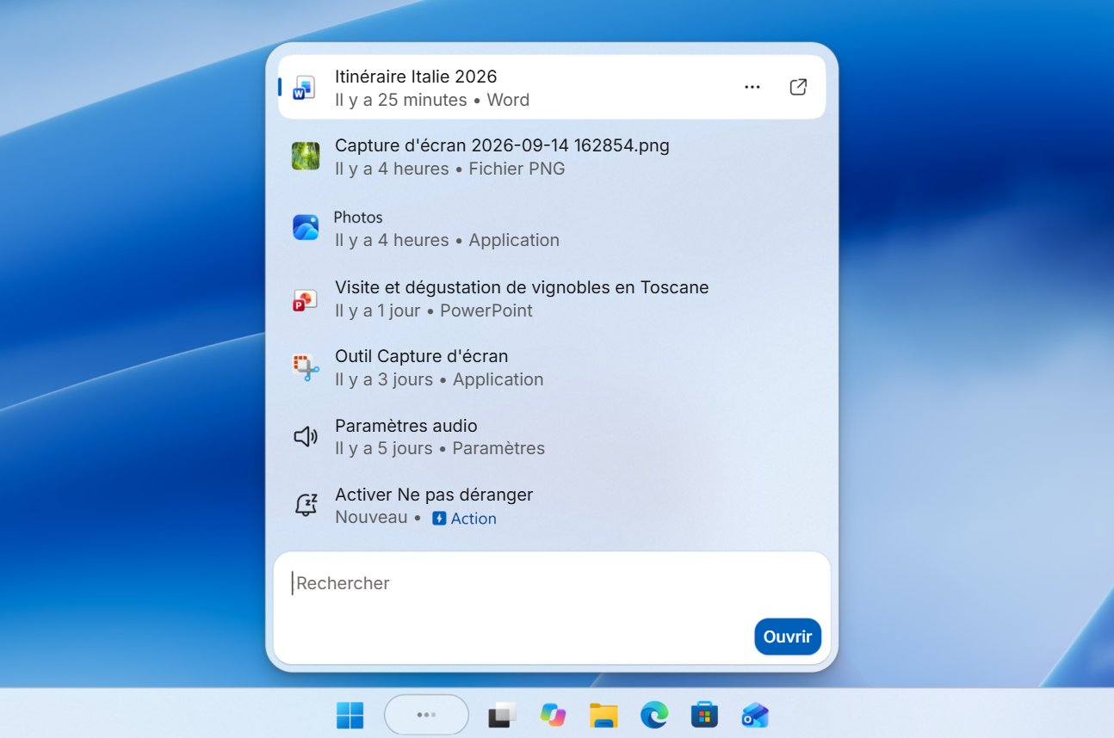Click the Word icon beside Itinéraire Italie 2026
This screenshot has height=738, width=1114.
click(x=305, y=88)
